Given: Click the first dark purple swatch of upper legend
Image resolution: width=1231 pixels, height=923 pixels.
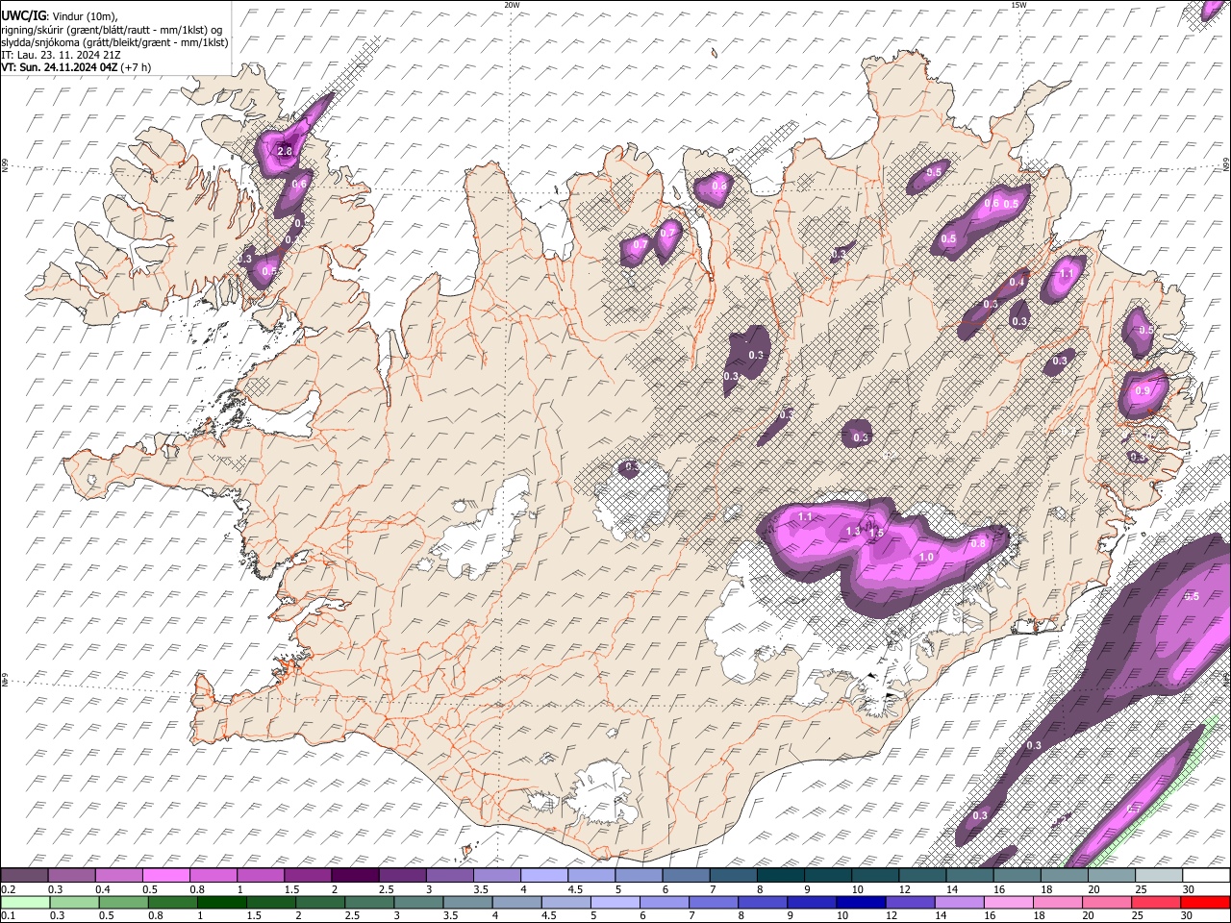Looking at the screenshot, I should [x=25, y=875].
